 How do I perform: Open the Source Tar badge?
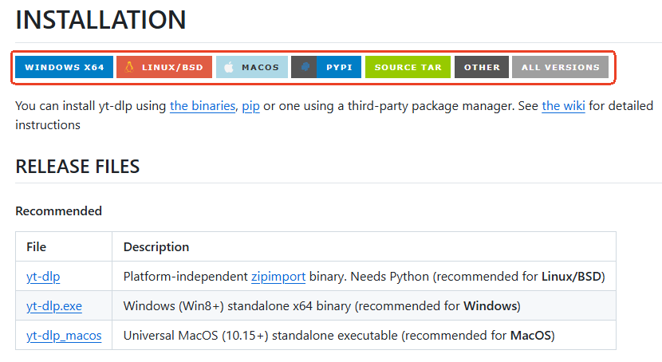click(408, 68)
